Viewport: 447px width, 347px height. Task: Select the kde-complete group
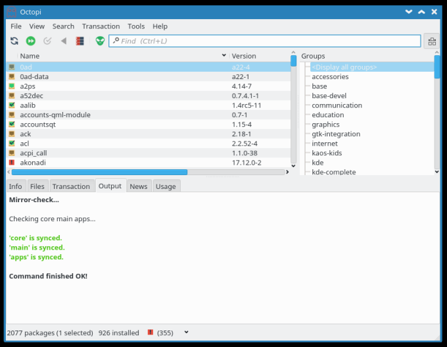click(333, 172)
